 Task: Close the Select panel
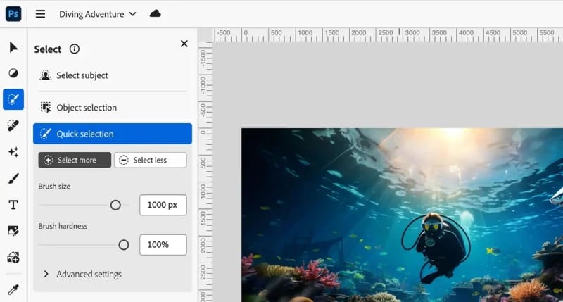(x=184, y=44)
